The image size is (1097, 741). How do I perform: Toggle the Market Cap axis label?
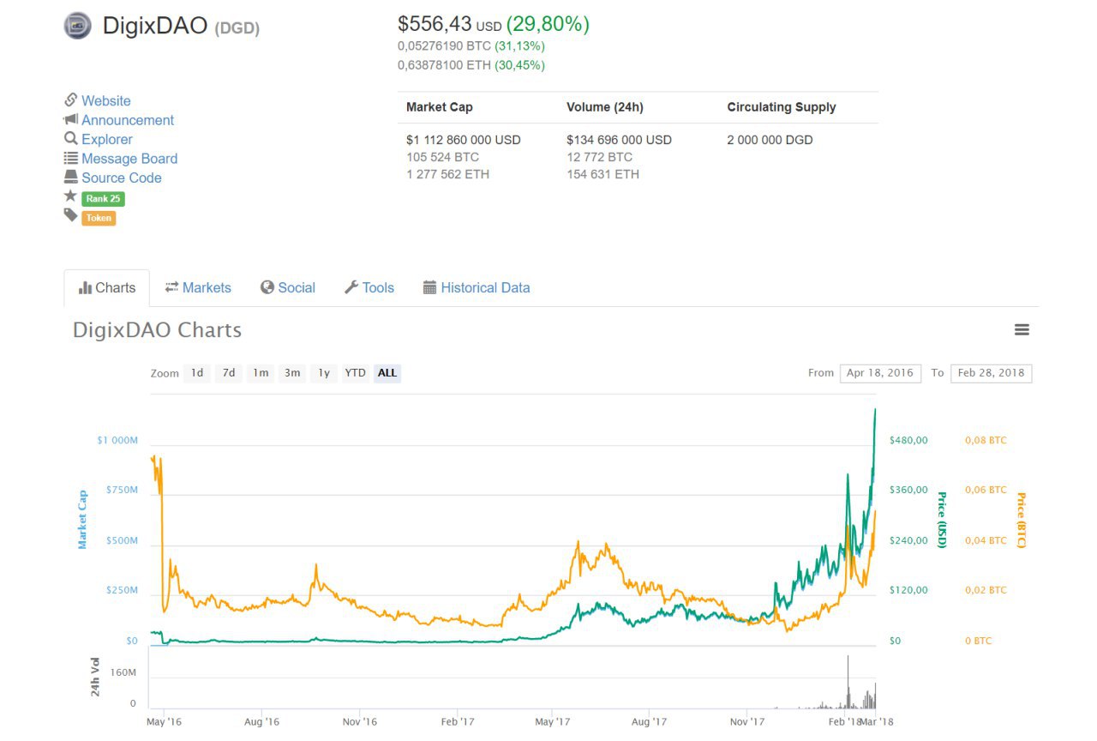83,520
